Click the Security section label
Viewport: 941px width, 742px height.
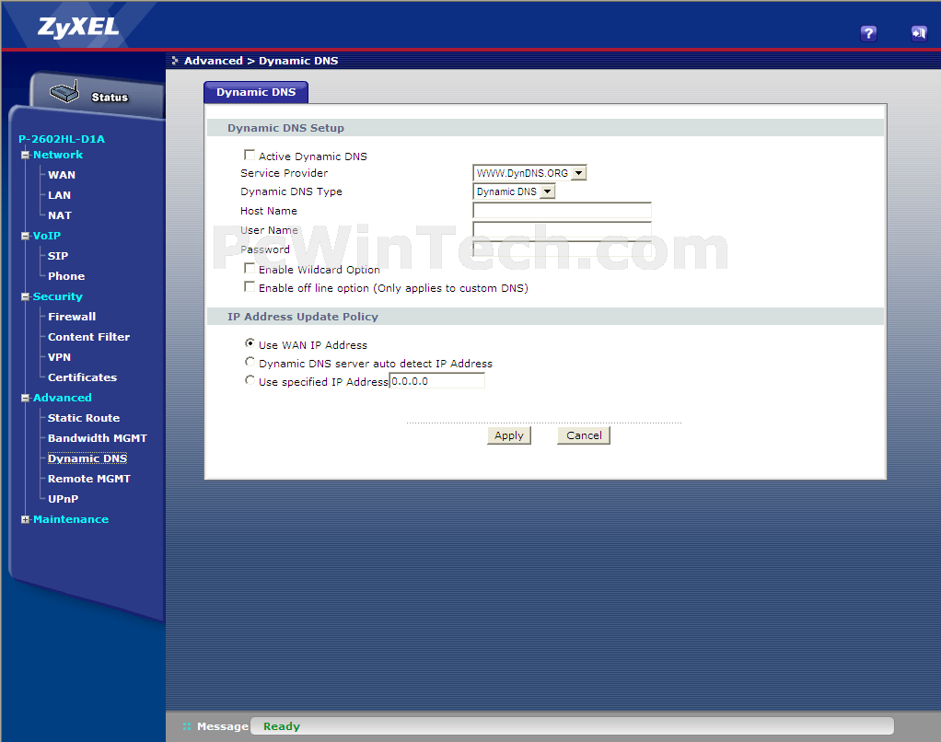tap(58, 296)
